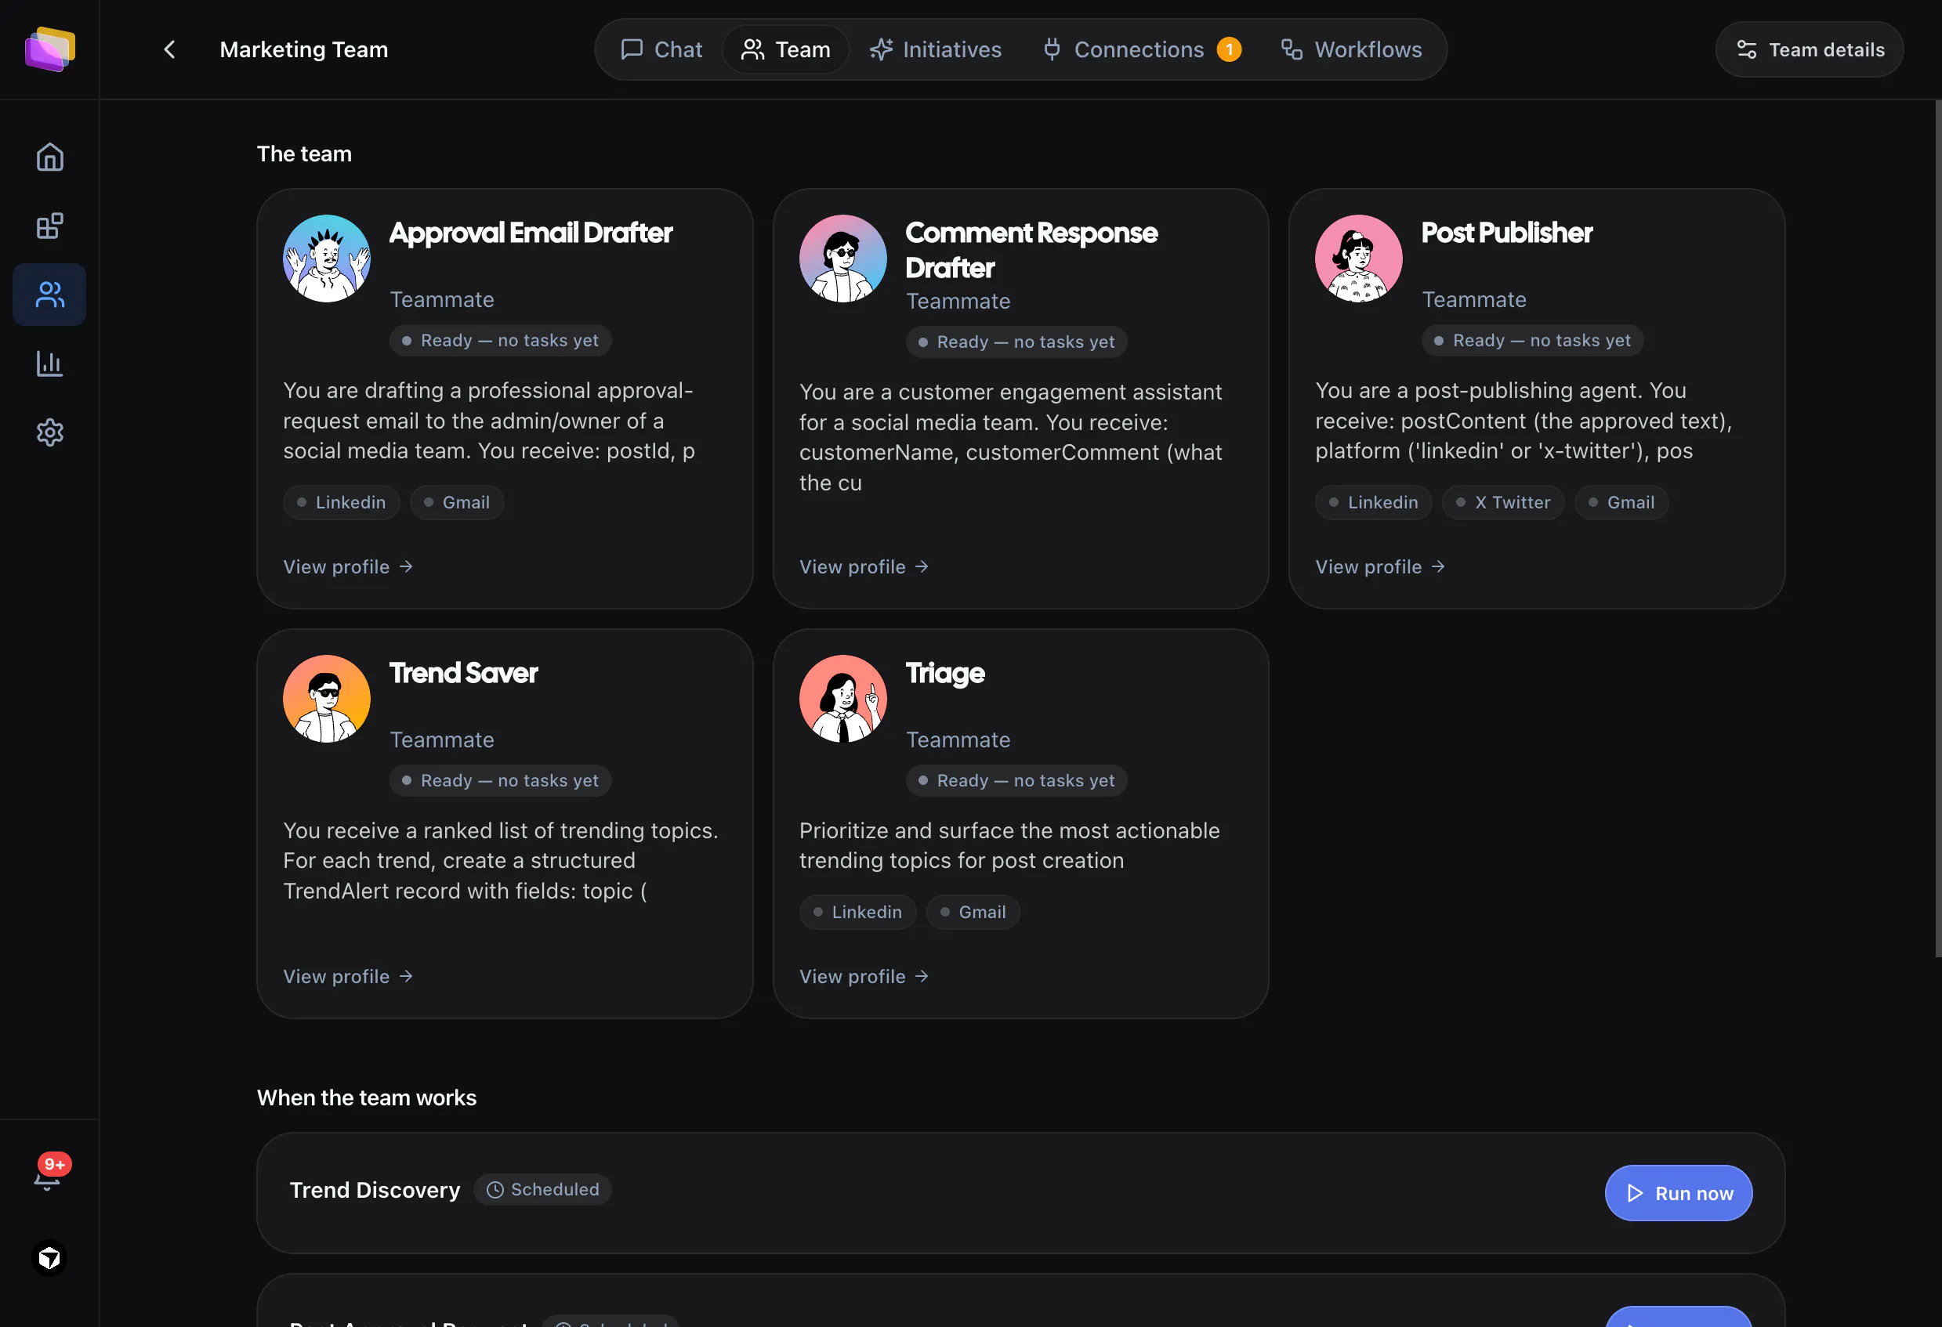This screenshot has width=1942, height=1327.
Task: View profile of Approval Email Drafter
Action: pyautogui.click(x=349, y=567)
